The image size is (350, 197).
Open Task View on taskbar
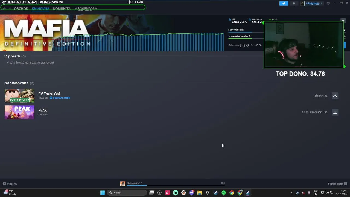coord(152,193)
